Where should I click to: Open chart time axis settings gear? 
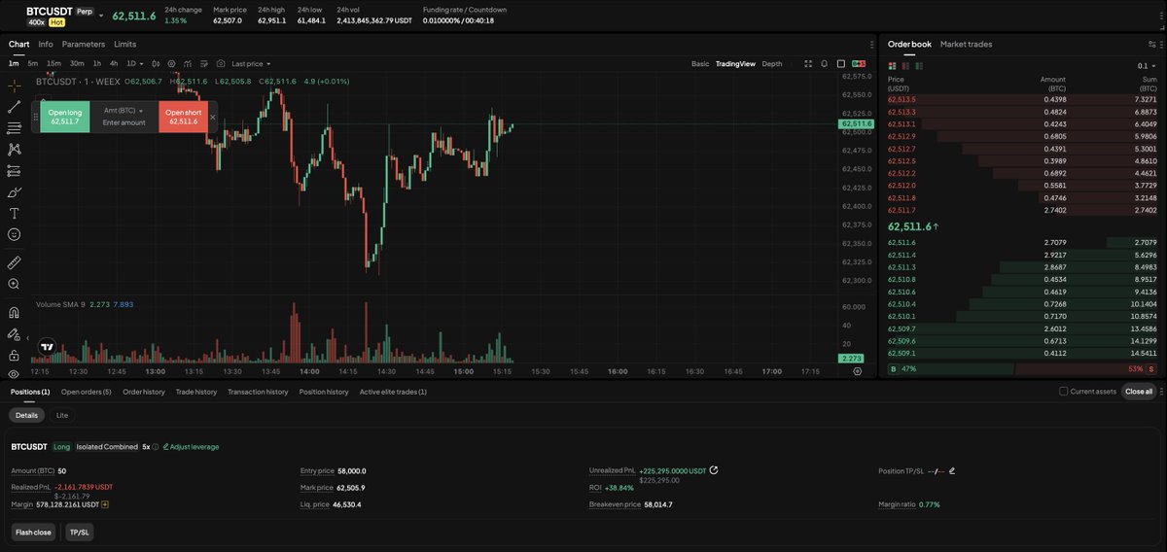click(x=857, y=371)
